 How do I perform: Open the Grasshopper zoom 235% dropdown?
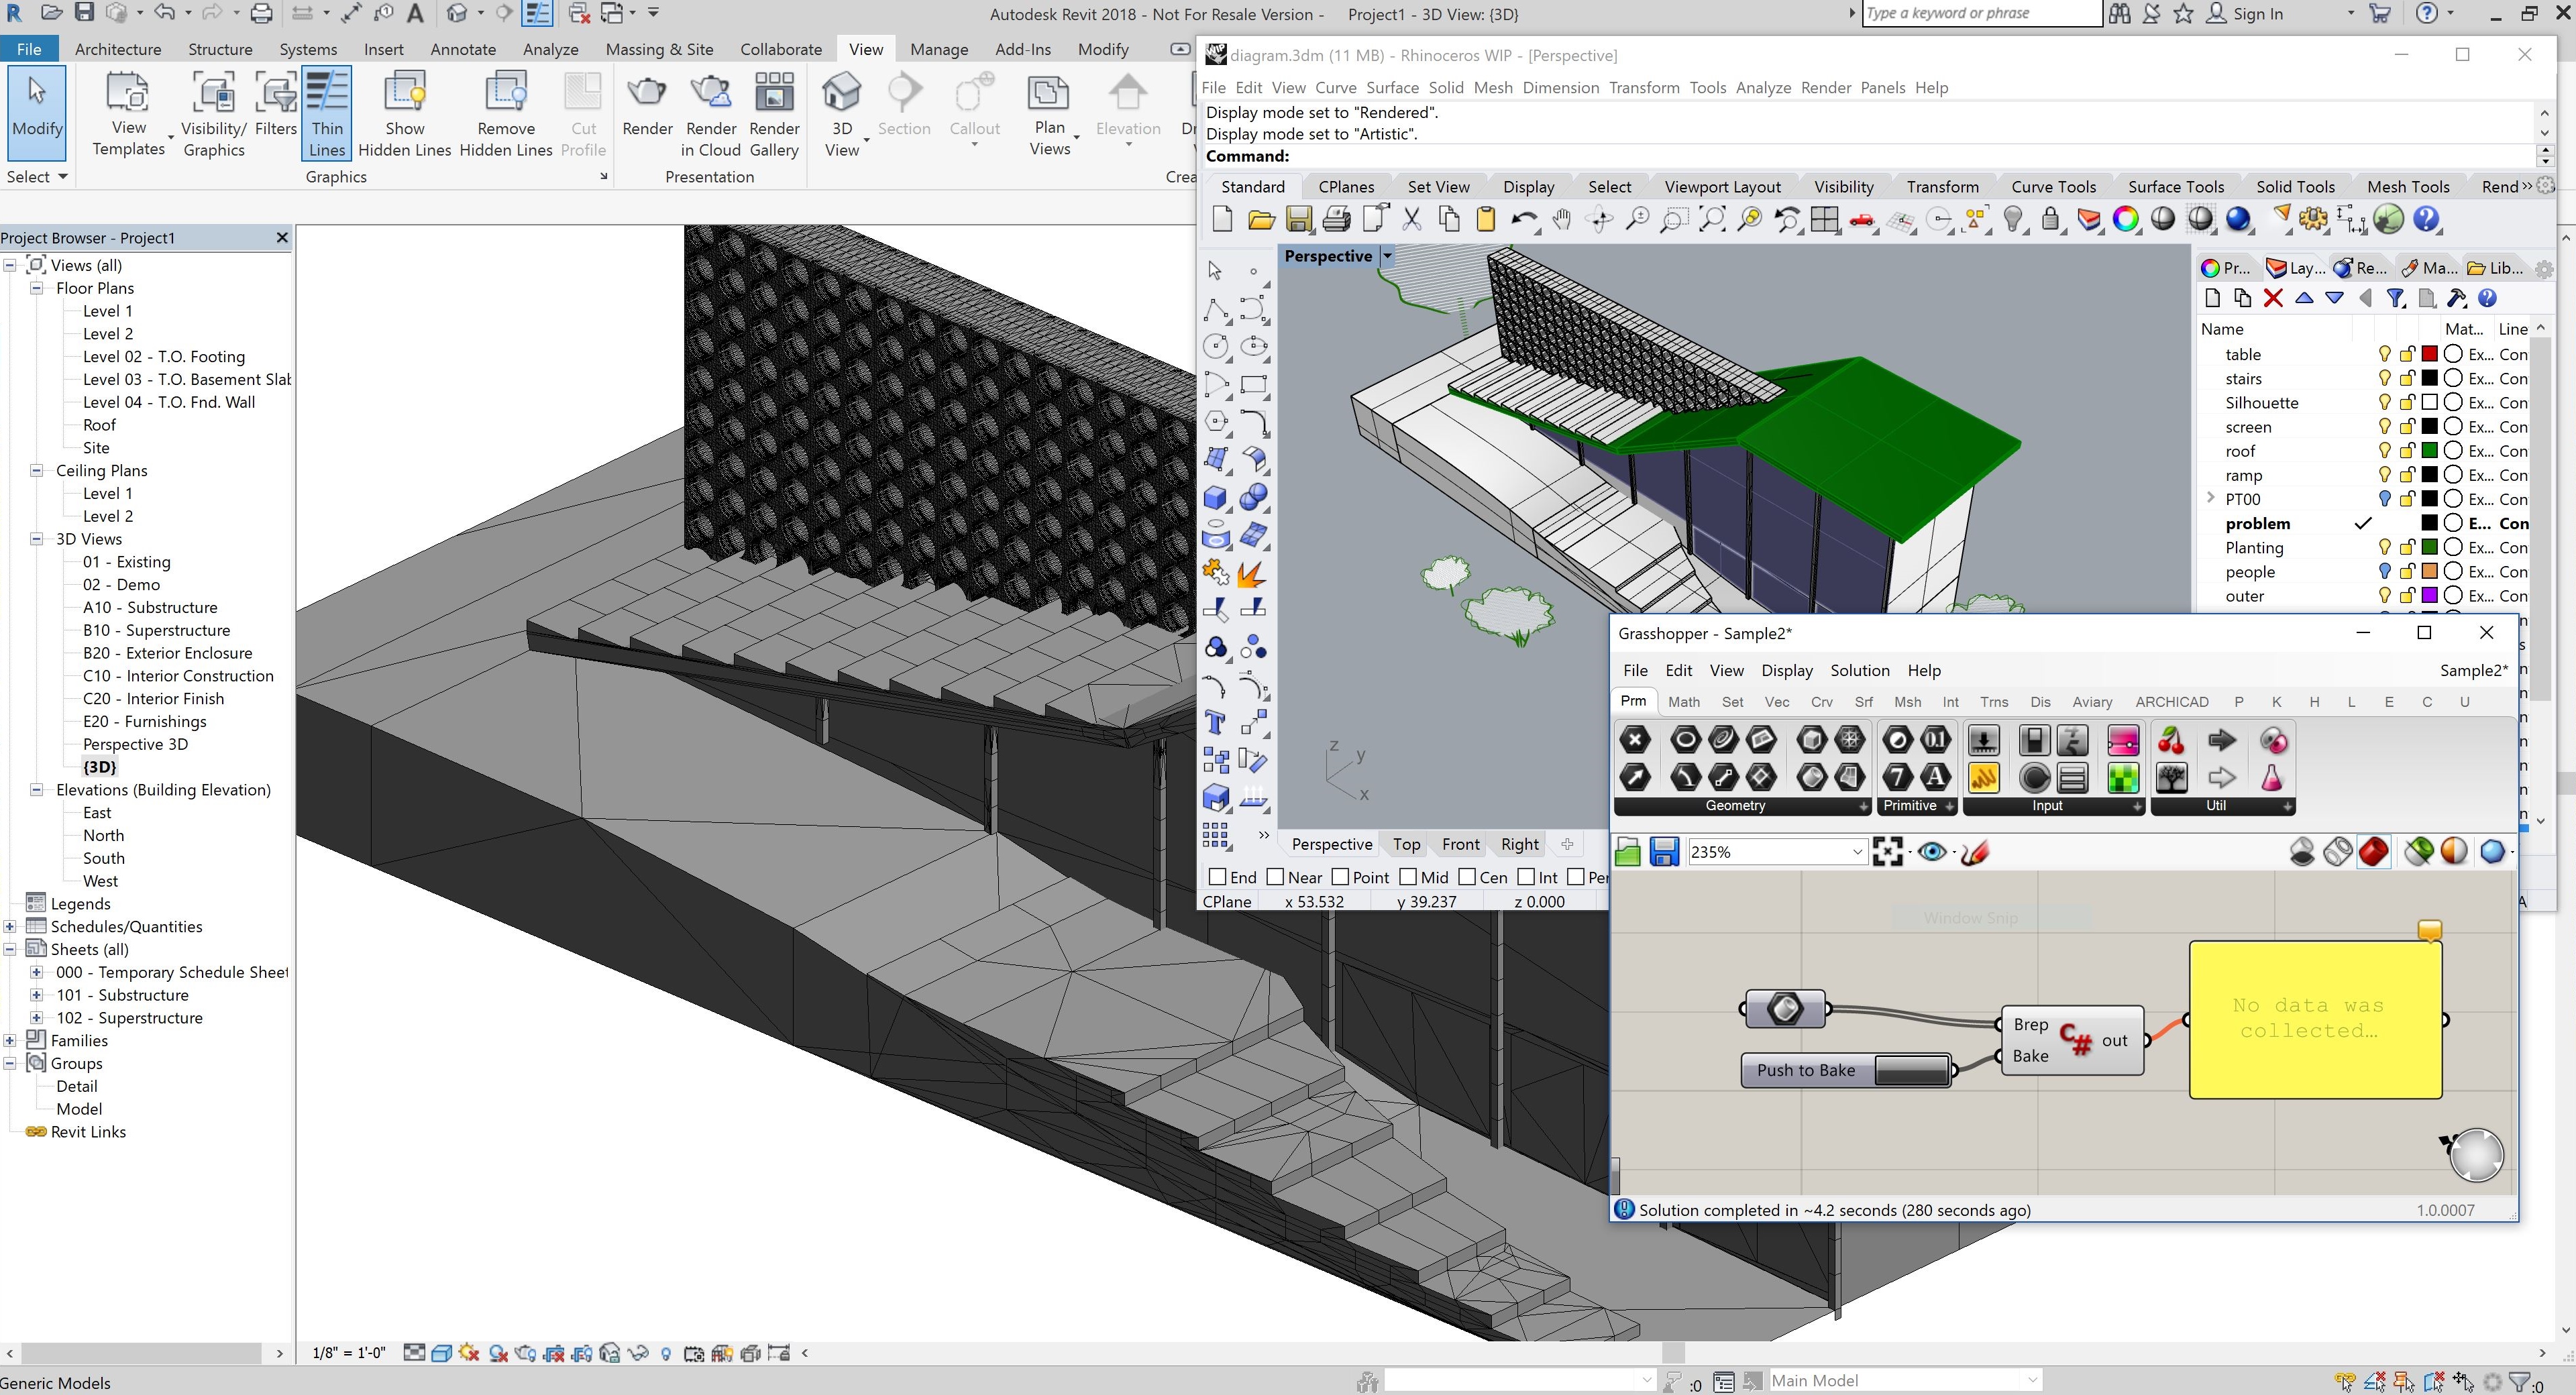[x=1857, y=852]
